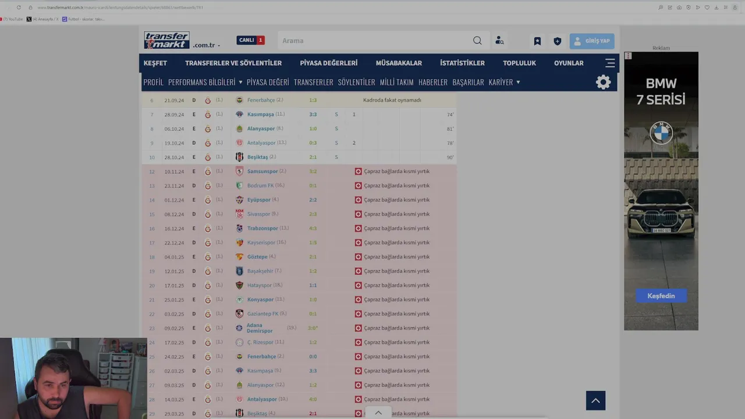This screenshot has height=419, width=745.
Task: Click the Samsunspor club crest icon
Action: pyautogui.click(x=239, y=172)
